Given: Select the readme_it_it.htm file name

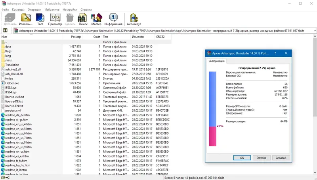Looking at the screenshot, I should click(x=16, y=170).
